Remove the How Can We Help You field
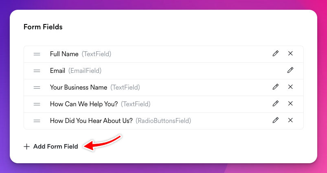This screenshot has height=173, width=327. 290,103
